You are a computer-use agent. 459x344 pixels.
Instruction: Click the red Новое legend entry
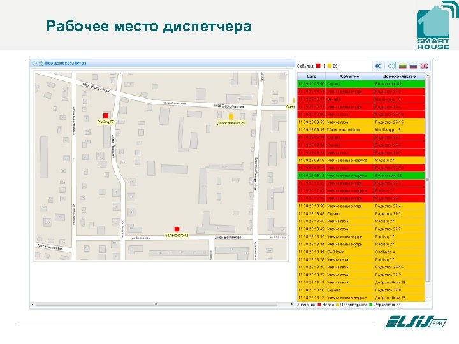click(326, 305)
